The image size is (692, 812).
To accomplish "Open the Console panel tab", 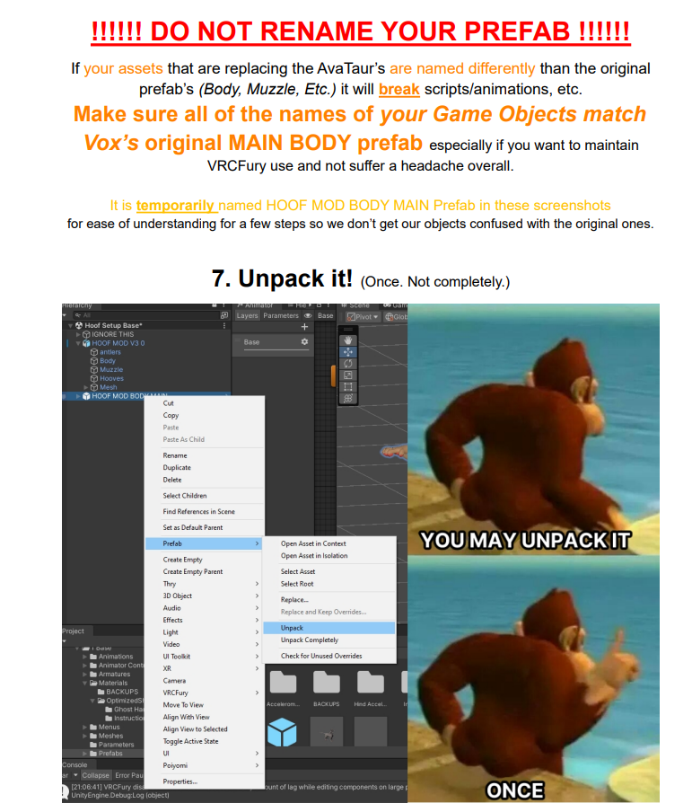I will 74,765.
